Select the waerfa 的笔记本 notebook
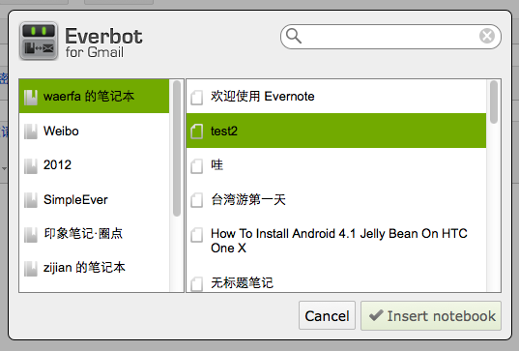 click(x=95, y=97)
